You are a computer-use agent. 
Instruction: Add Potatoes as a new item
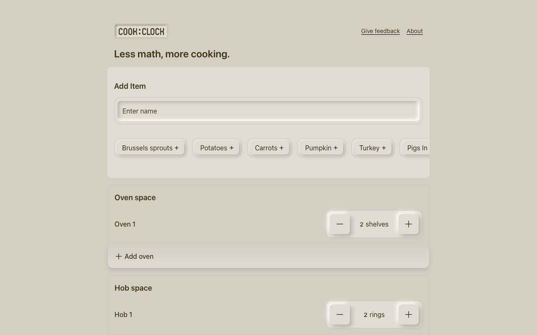[x=216, y=148]
